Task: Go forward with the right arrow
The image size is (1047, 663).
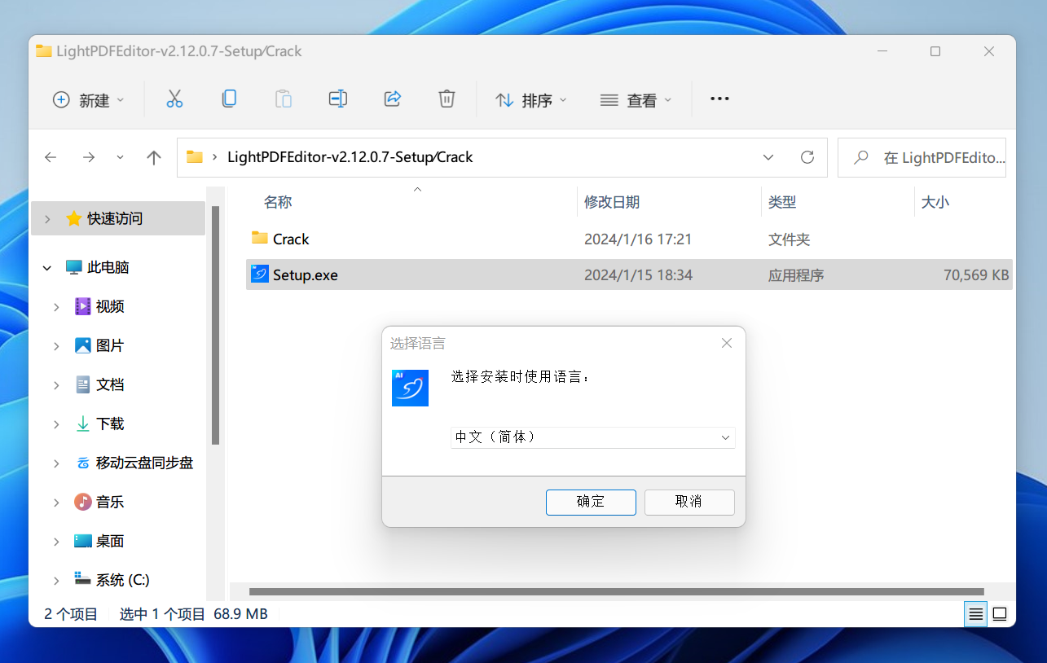Action: [89, 157]
